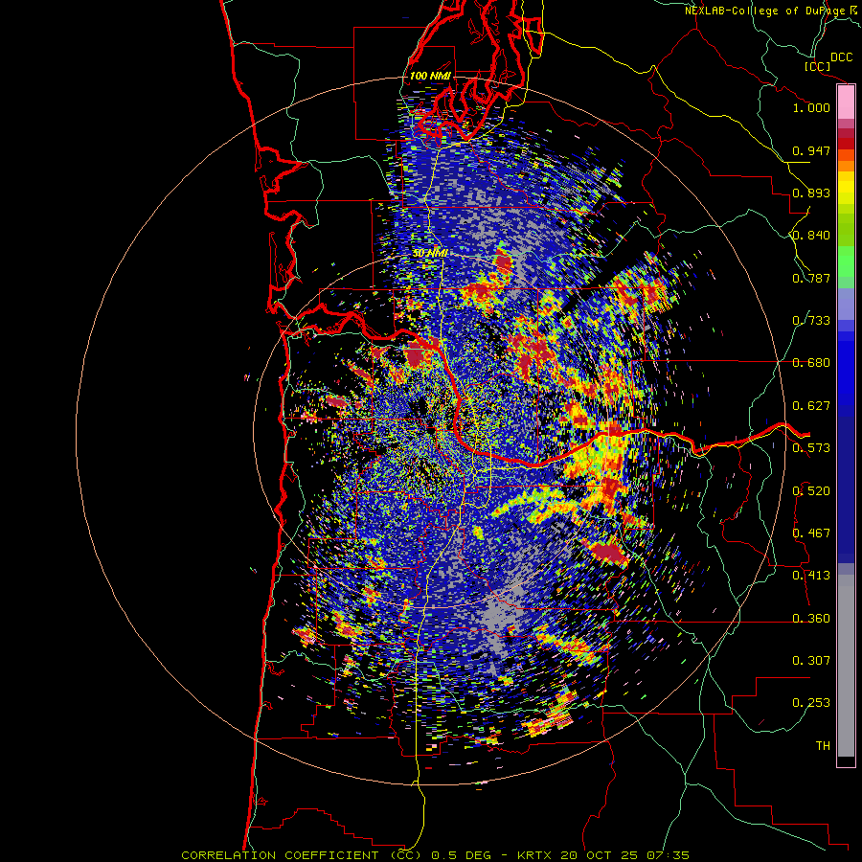Click the 1.000 legend value

pos(811,107)
